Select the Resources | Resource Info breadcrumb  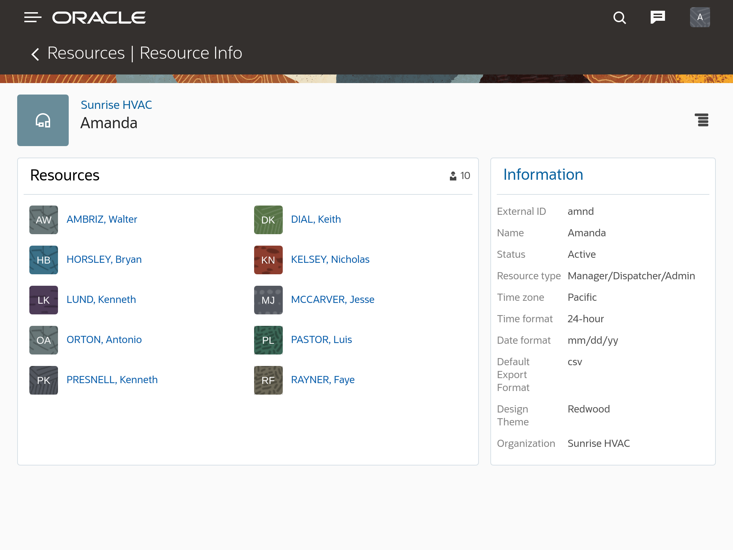tap(145, 53)
